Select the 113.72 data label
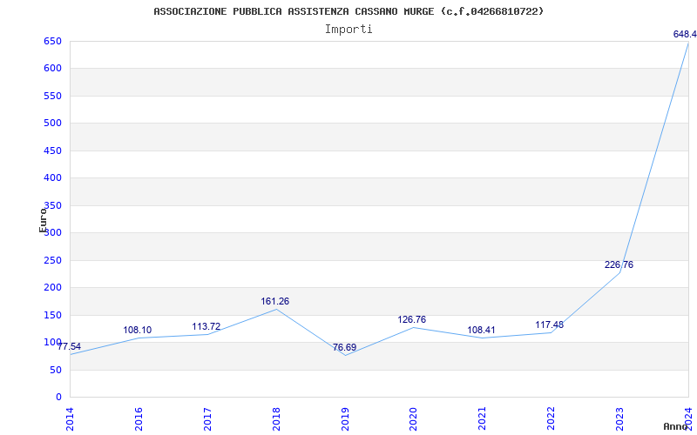 206,327
